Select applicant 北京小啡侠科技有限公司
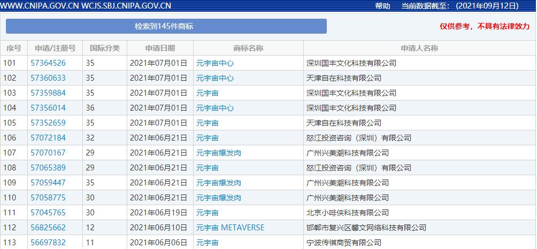Screen dimensions: 537x249 click(348, 213)
